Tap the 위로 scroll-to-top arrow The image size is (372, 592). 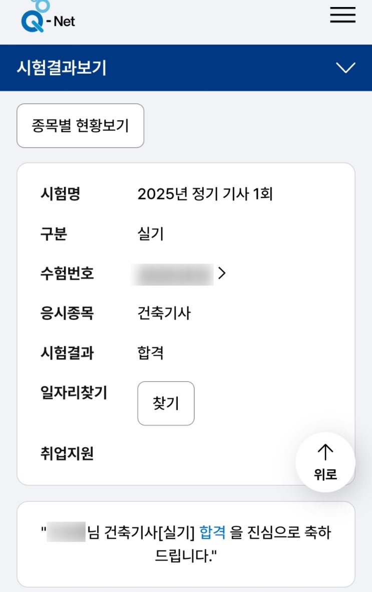coord(325,462)
